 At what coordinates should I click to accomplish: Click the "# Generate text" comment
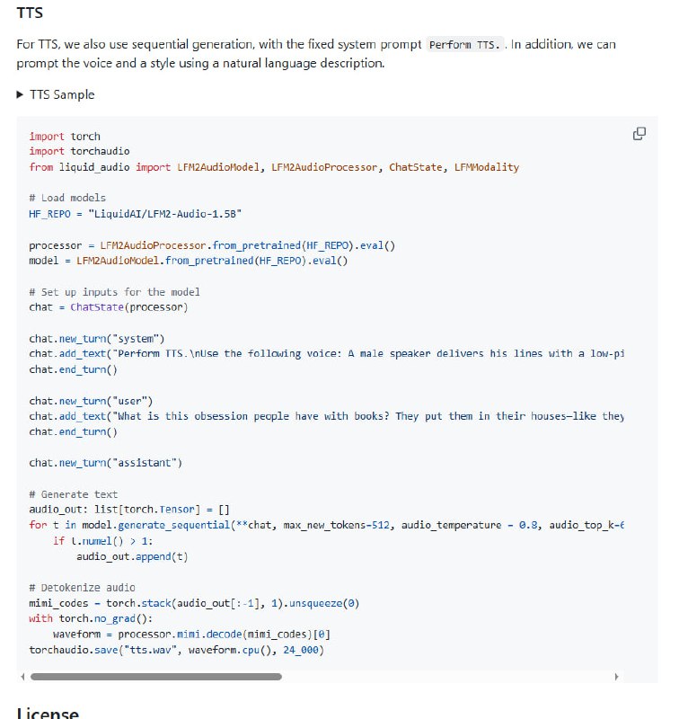click(x=73, y=494)
